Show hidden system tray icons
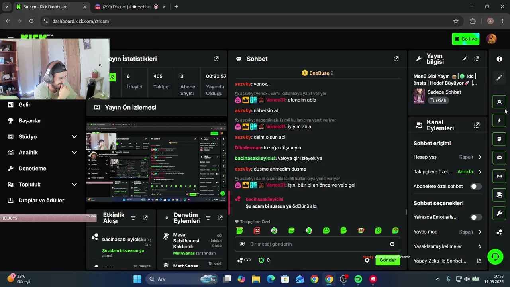Screen dimensions: 510x287 [x=437, y=279]
